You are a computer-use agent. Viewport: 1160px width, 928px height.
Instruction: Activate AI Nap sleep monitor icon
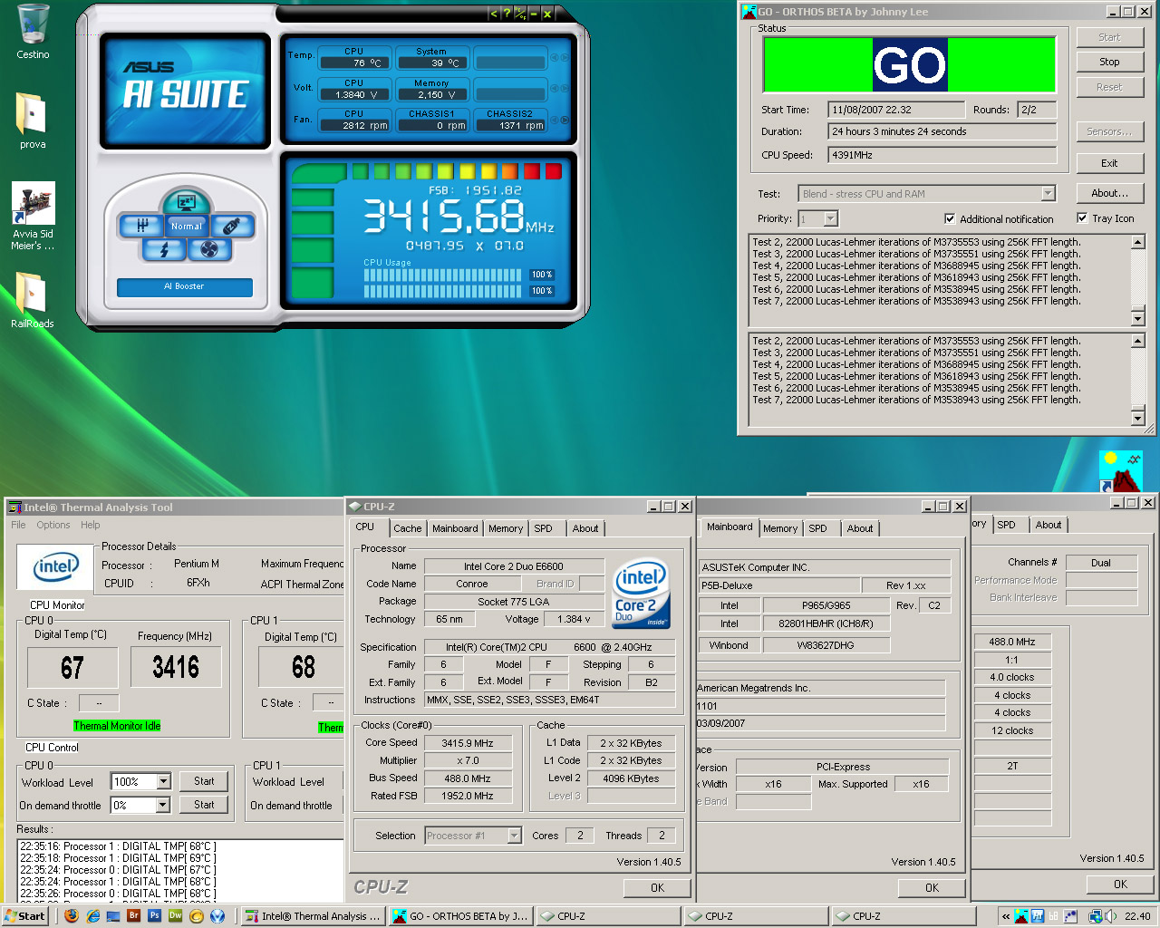[187, 202]
